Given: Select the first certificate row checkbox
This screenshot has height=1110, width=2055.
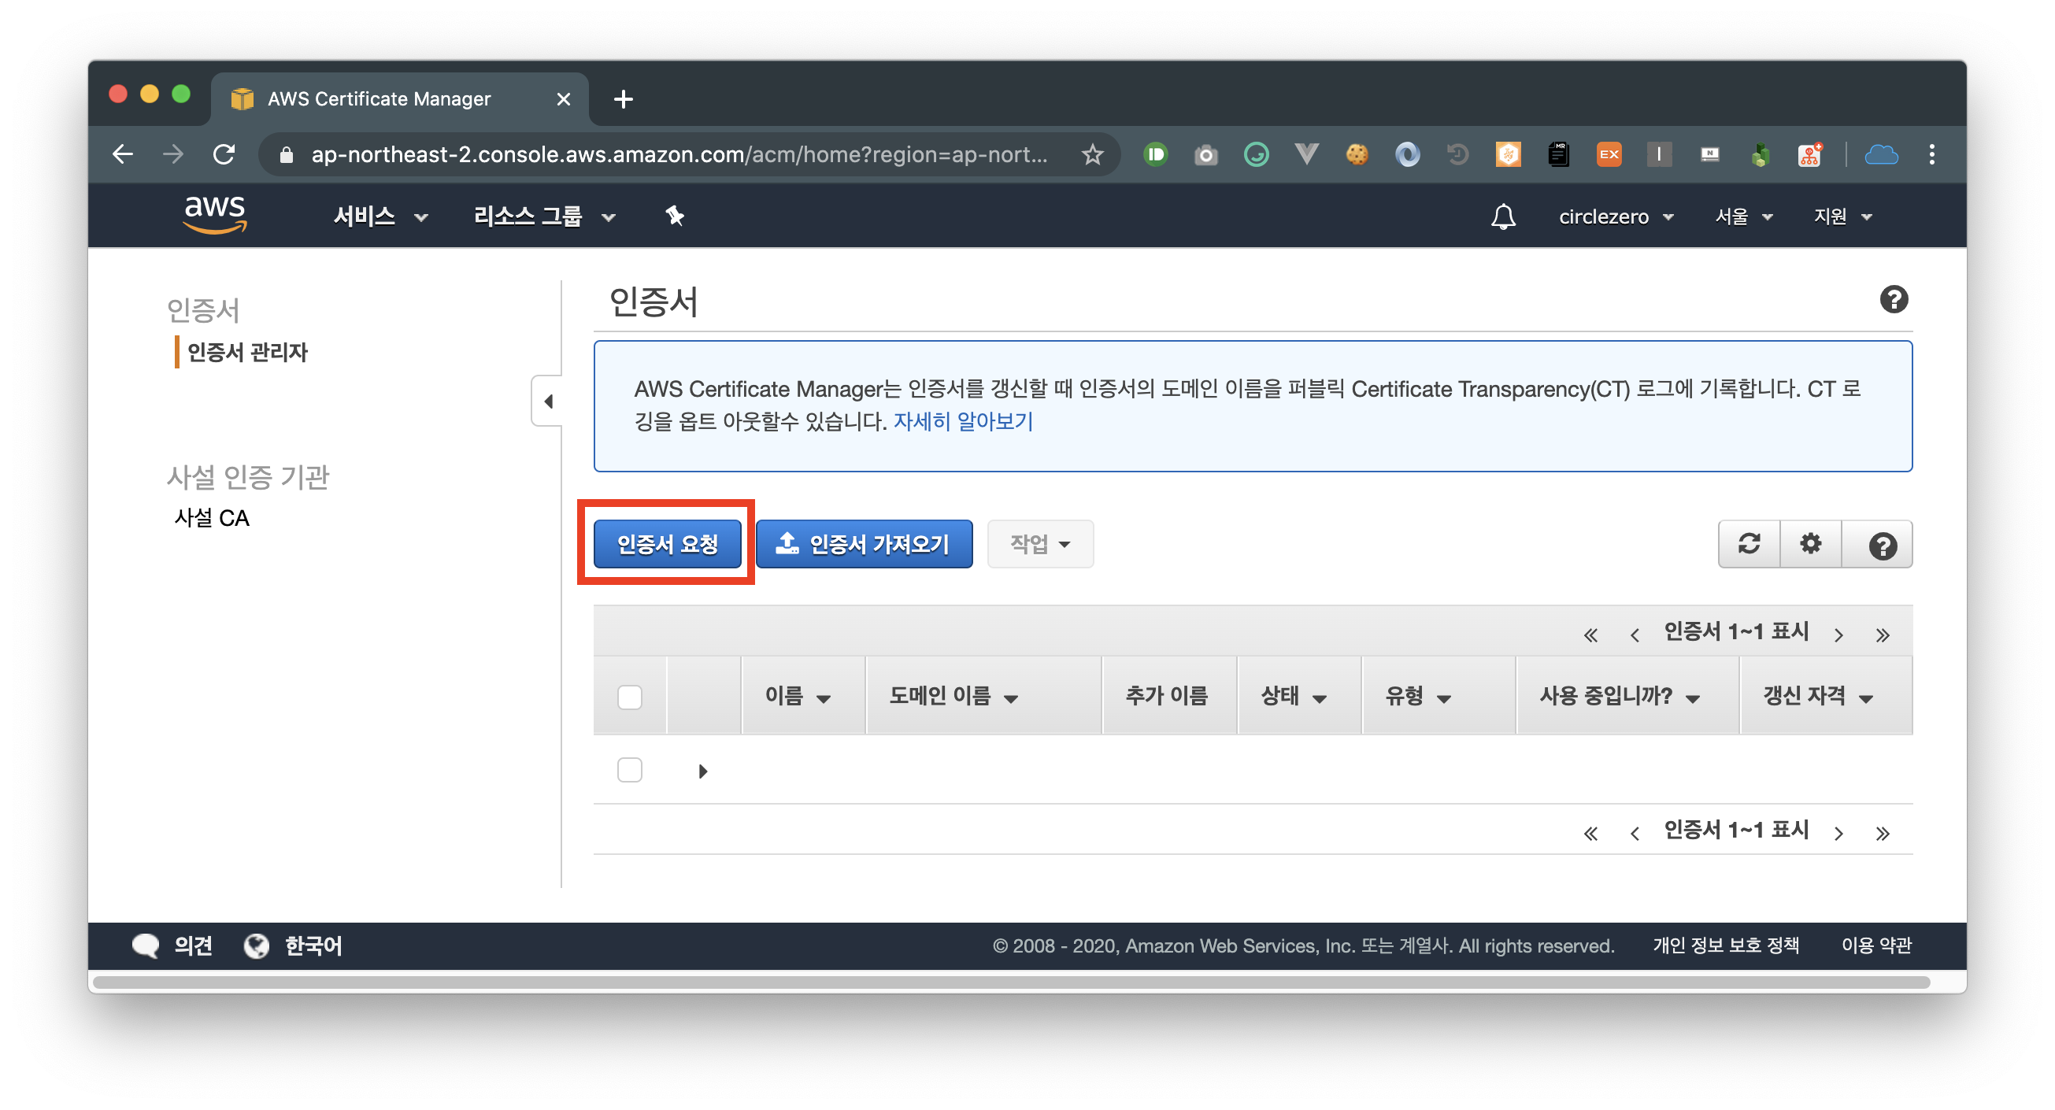Looking at the screenshot, I should coord(629,770).
